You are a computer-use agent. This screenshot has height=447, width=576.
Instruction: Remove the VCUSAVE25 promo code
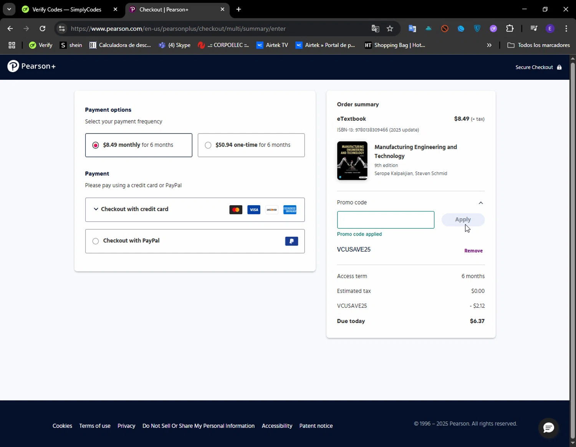click(x=473, y=251)
